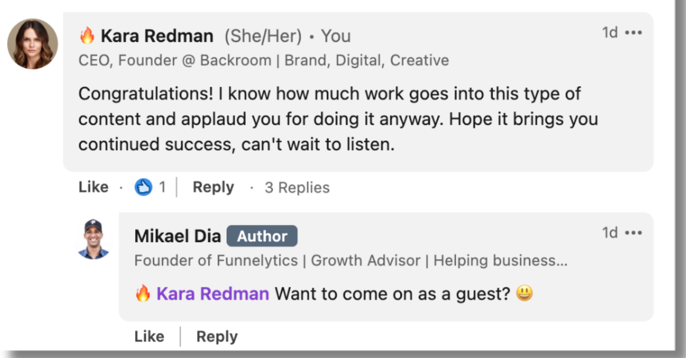Open the three-dot menu on Mikael Dia's reply

tap(633, 233)
